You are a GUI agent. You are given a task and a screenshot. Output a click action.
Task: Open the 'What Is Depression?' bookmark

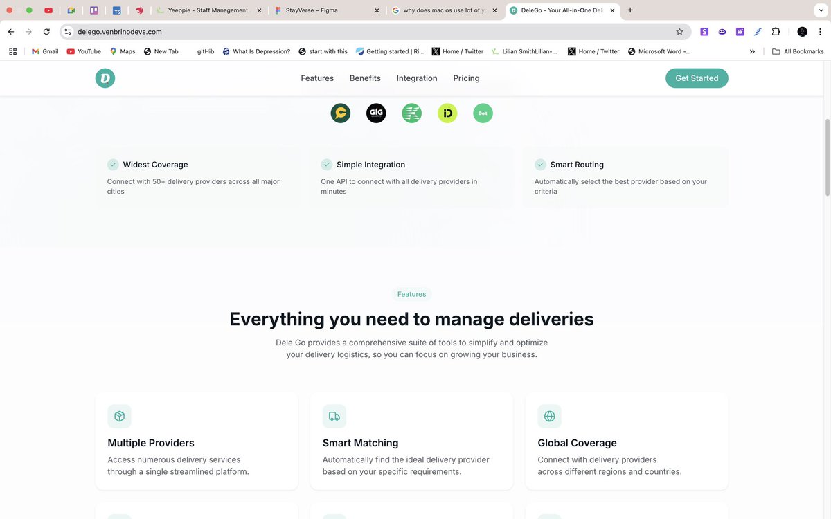(256, 51)
